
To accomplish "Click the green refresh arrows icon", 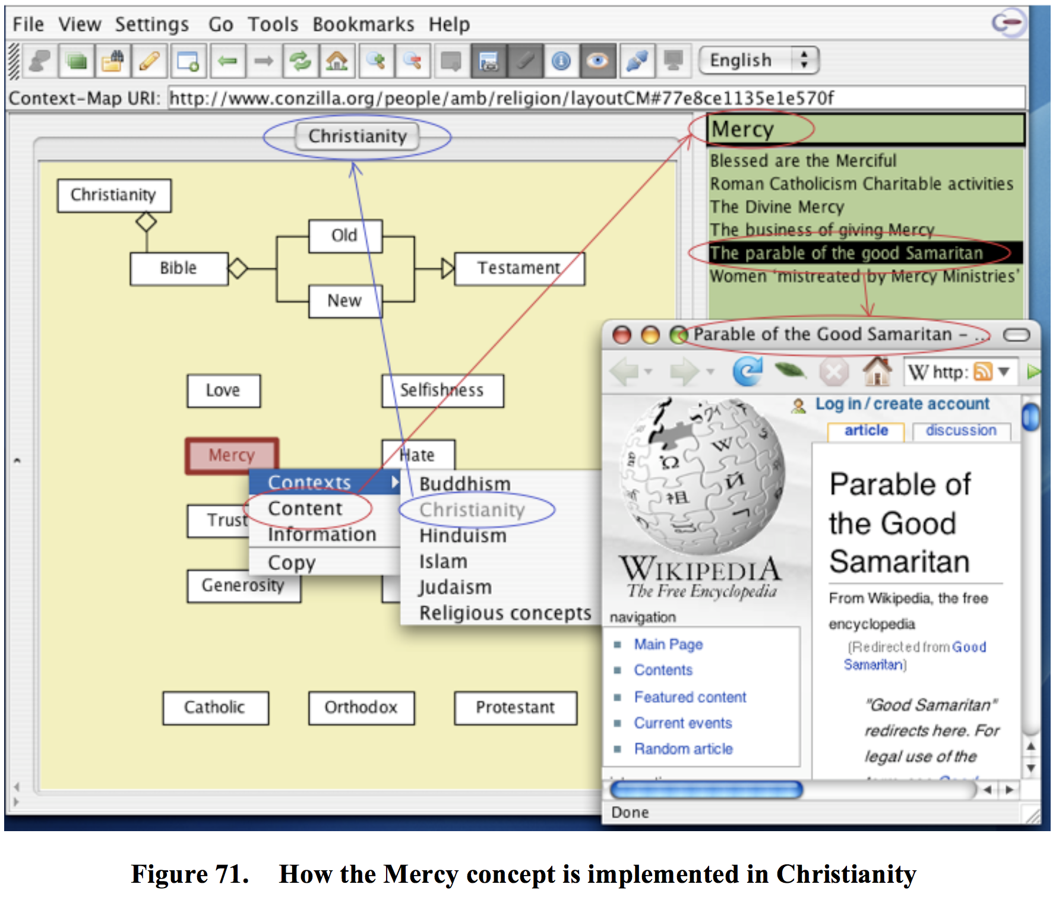I will click(x=301, y=61).
